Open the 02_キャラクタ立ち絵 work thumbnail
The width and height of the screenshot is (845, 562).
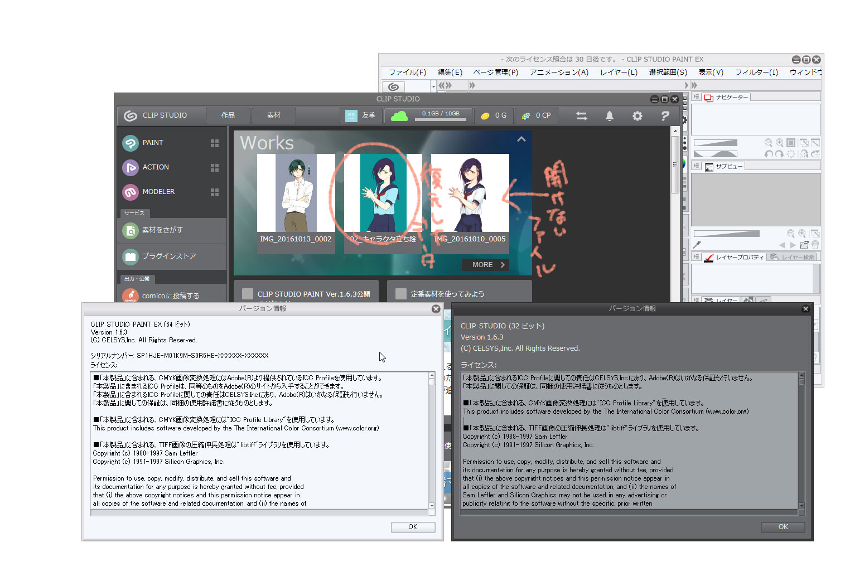[x=383, y=204]
